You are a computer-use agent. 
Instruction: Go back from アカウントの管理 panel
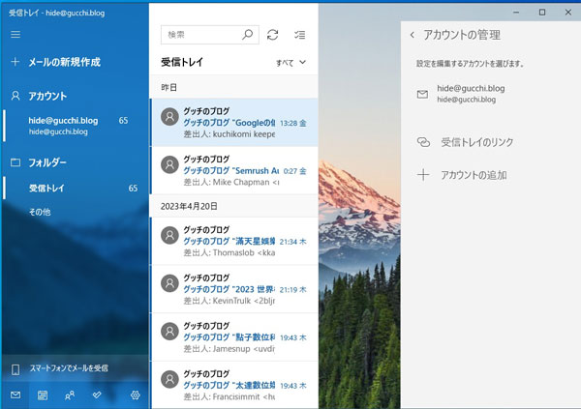[x=413, y=35]
